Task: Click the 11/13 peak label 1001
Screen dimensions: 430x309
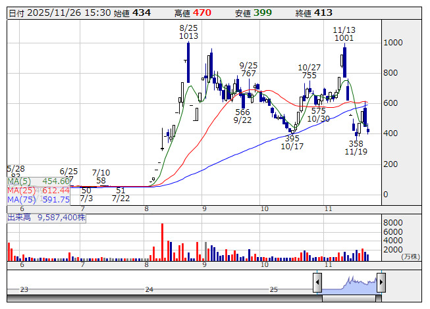Action: point(344,38)
